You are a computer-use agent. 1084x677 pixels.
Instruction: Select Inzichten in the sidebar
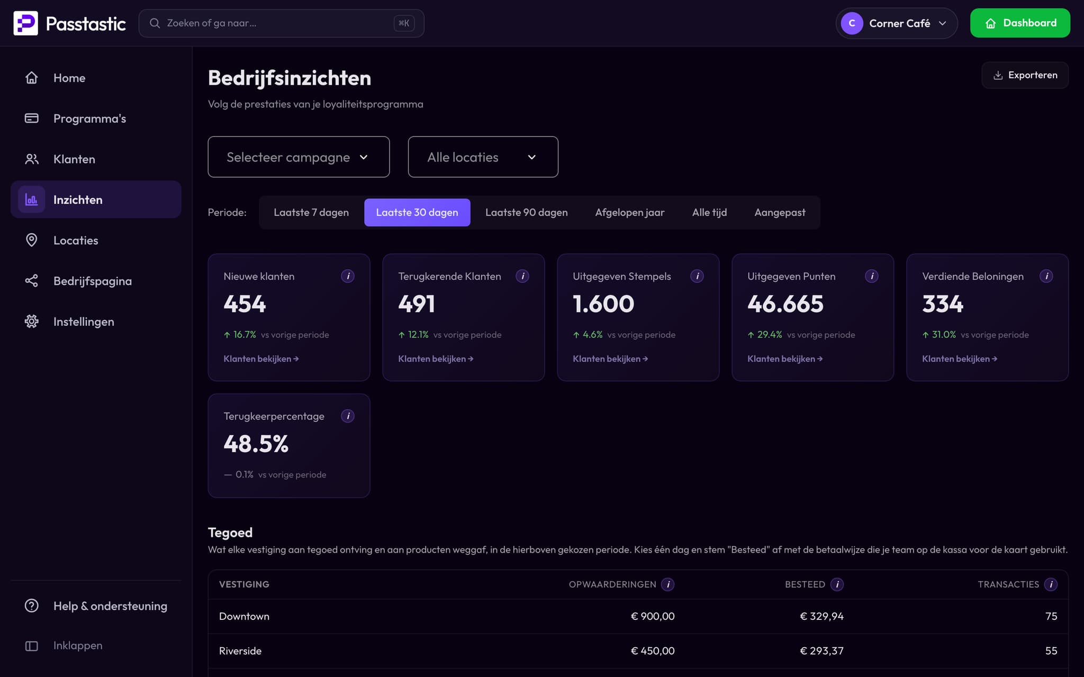point(96,199)
